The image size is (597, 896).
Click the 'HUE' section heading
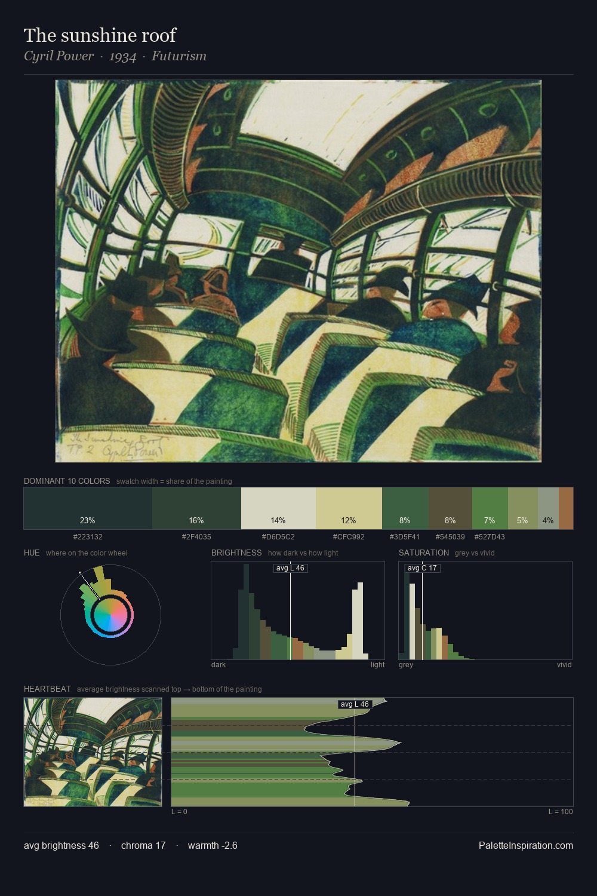click(32, 553)
